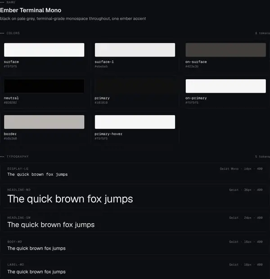Viewport: 270px width, 279px height.
Task: Select the surface color swatch
Action: (44, 50)
